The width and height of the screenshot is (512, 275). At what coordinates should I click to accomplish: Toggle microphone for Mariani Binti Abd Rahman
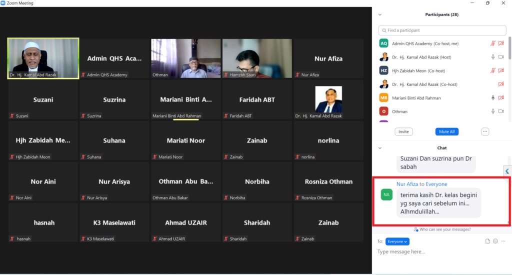pyautogui.click(x=493, y=97)
